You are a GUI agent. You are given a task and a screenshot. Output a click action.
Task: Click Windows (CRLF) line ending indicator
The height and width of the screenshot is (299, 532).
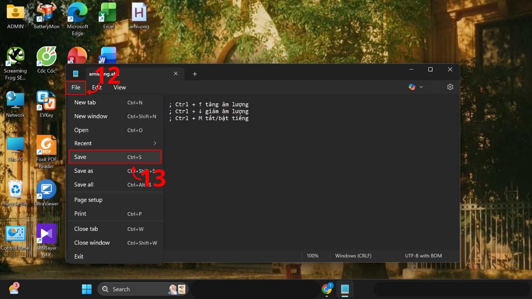[353, 256]
